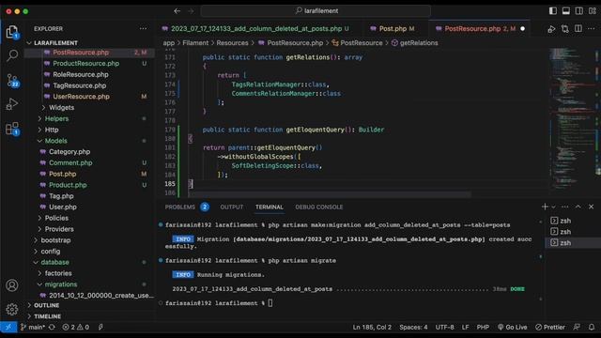Open the Run and Debug view
This screenshot has height=338, width=601.
pyautogui.click(x=12, y=104)
